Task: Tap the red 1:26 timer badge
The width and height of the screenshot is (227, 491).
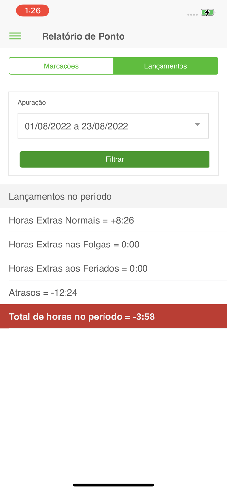Action: point(33,10)
